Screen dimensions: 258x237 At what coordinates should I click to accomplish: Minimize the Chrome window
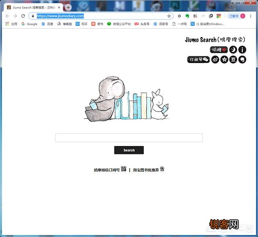(235, 2)
